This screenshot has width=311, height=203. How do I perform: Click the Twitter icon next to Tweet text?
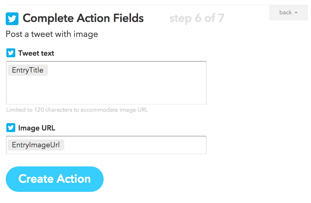(11, 53)
